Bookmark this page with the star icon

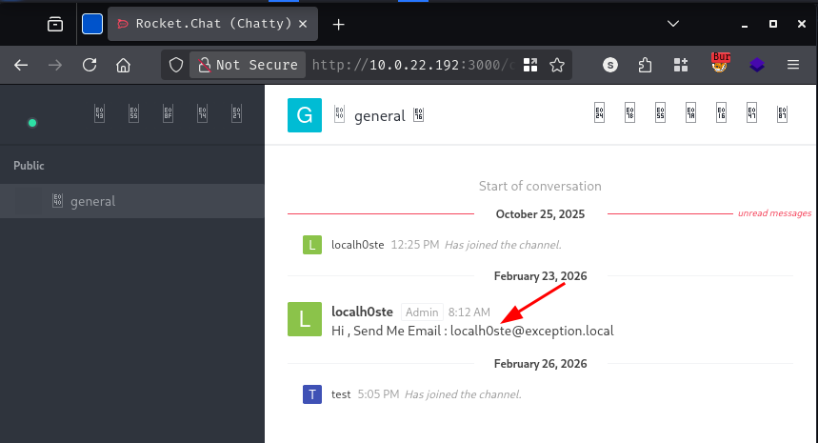click(x=557, y=65)
